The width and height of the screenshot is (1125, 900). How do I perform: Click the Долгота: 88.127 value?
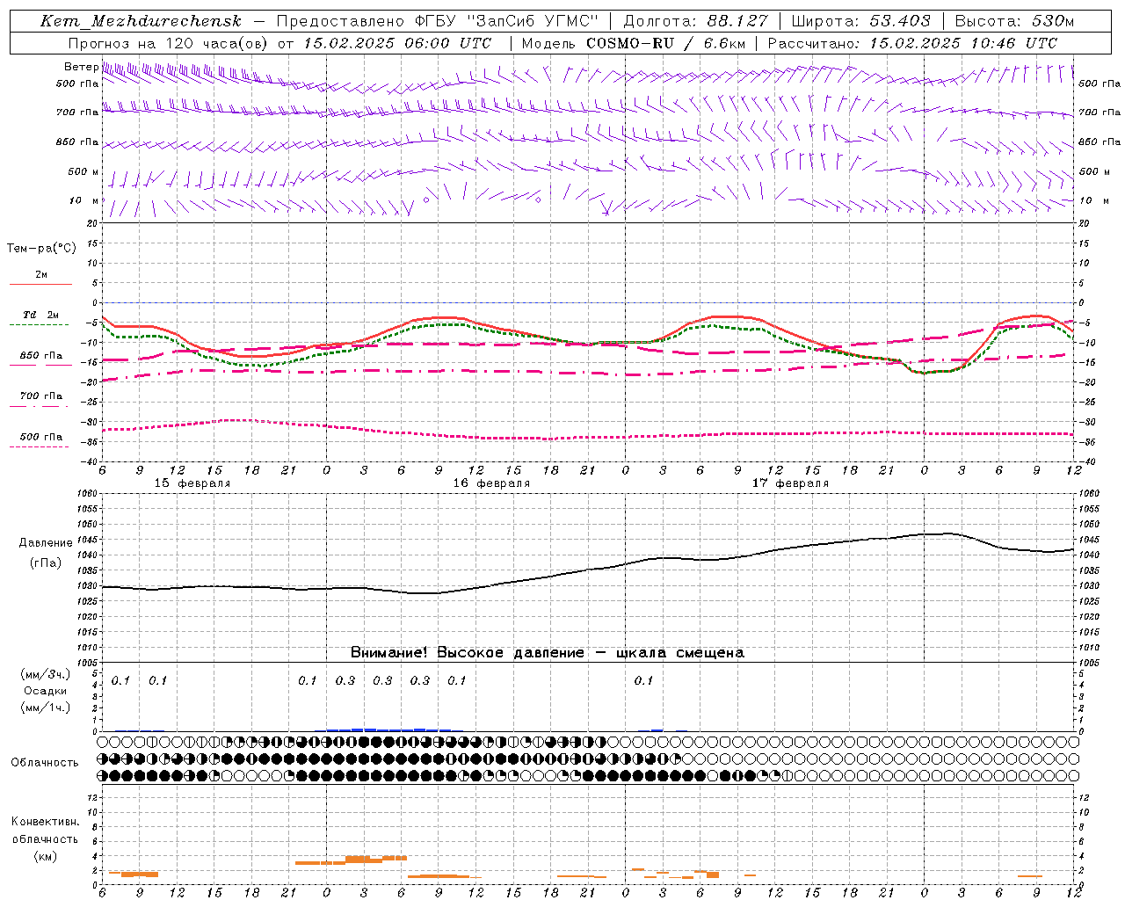[x=695, y=21]
